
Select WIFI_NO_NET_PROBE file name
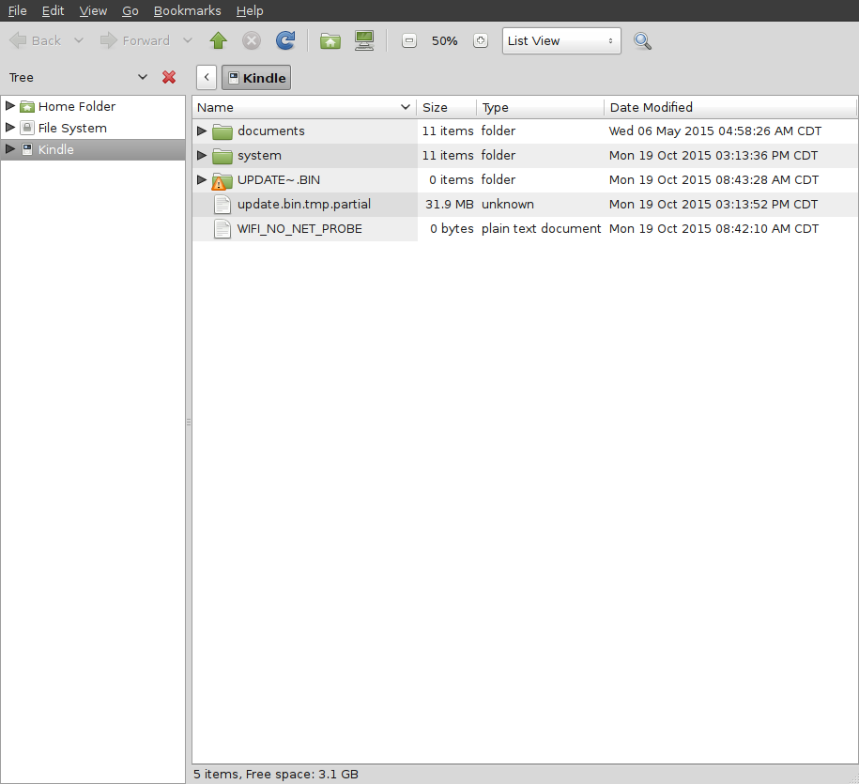[x=299, y=229]
